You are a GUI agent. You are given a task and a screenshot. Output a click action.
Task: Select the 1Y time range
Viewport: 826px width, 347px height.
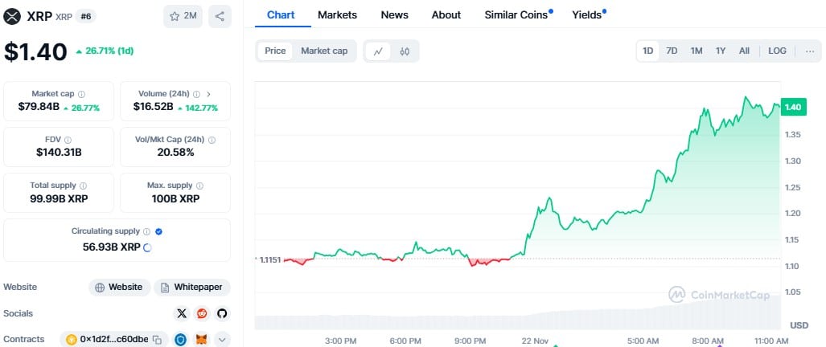click(x=721, y=51)
